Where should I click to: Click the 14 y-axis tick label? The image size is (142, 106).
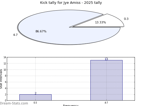point(5,57)
